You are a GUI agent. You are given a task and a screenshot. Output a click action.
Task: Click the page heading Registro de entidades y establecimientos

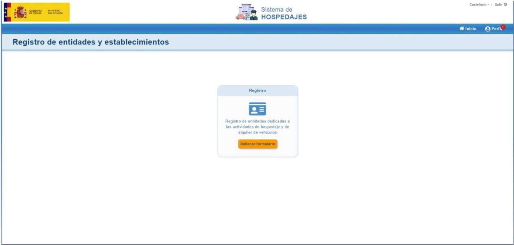click(x=91, y=42)
